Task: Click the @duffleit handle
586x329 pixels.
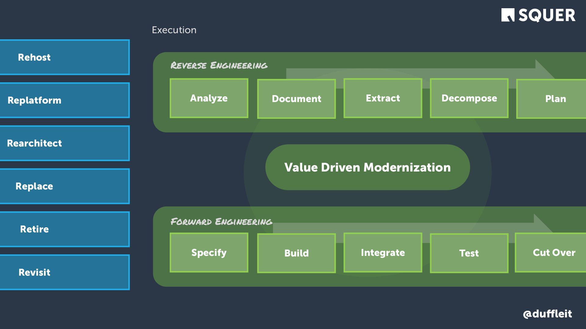Action: pos(547,314)
